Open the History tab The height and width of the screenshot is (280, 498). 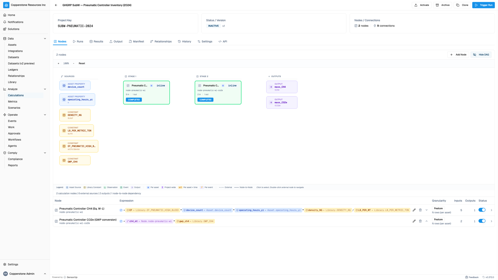point(185,41)
